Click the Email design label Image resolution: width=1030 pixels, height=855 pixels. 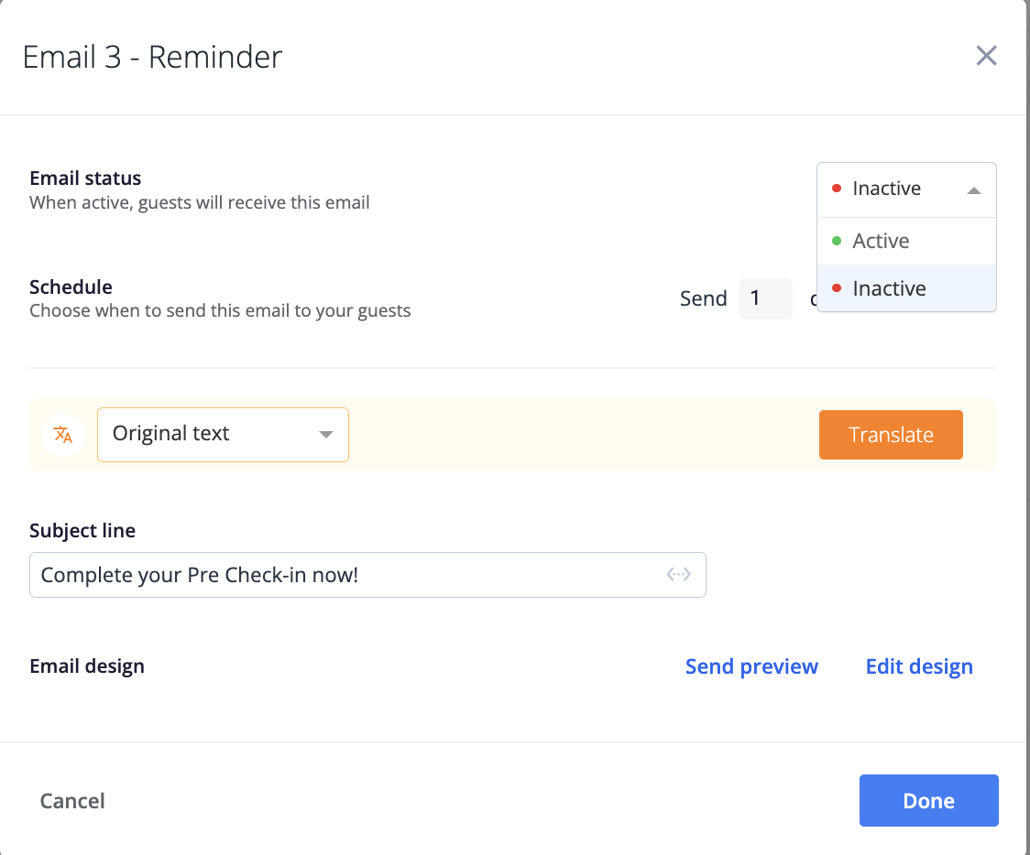click(87, 666)
